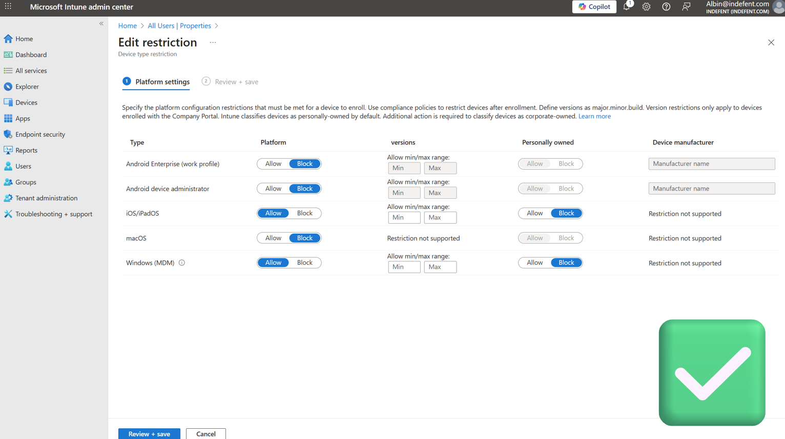The image size is (785, 439).
Task: Click the Home sidebar icon
Action: (x=8, y=38)
